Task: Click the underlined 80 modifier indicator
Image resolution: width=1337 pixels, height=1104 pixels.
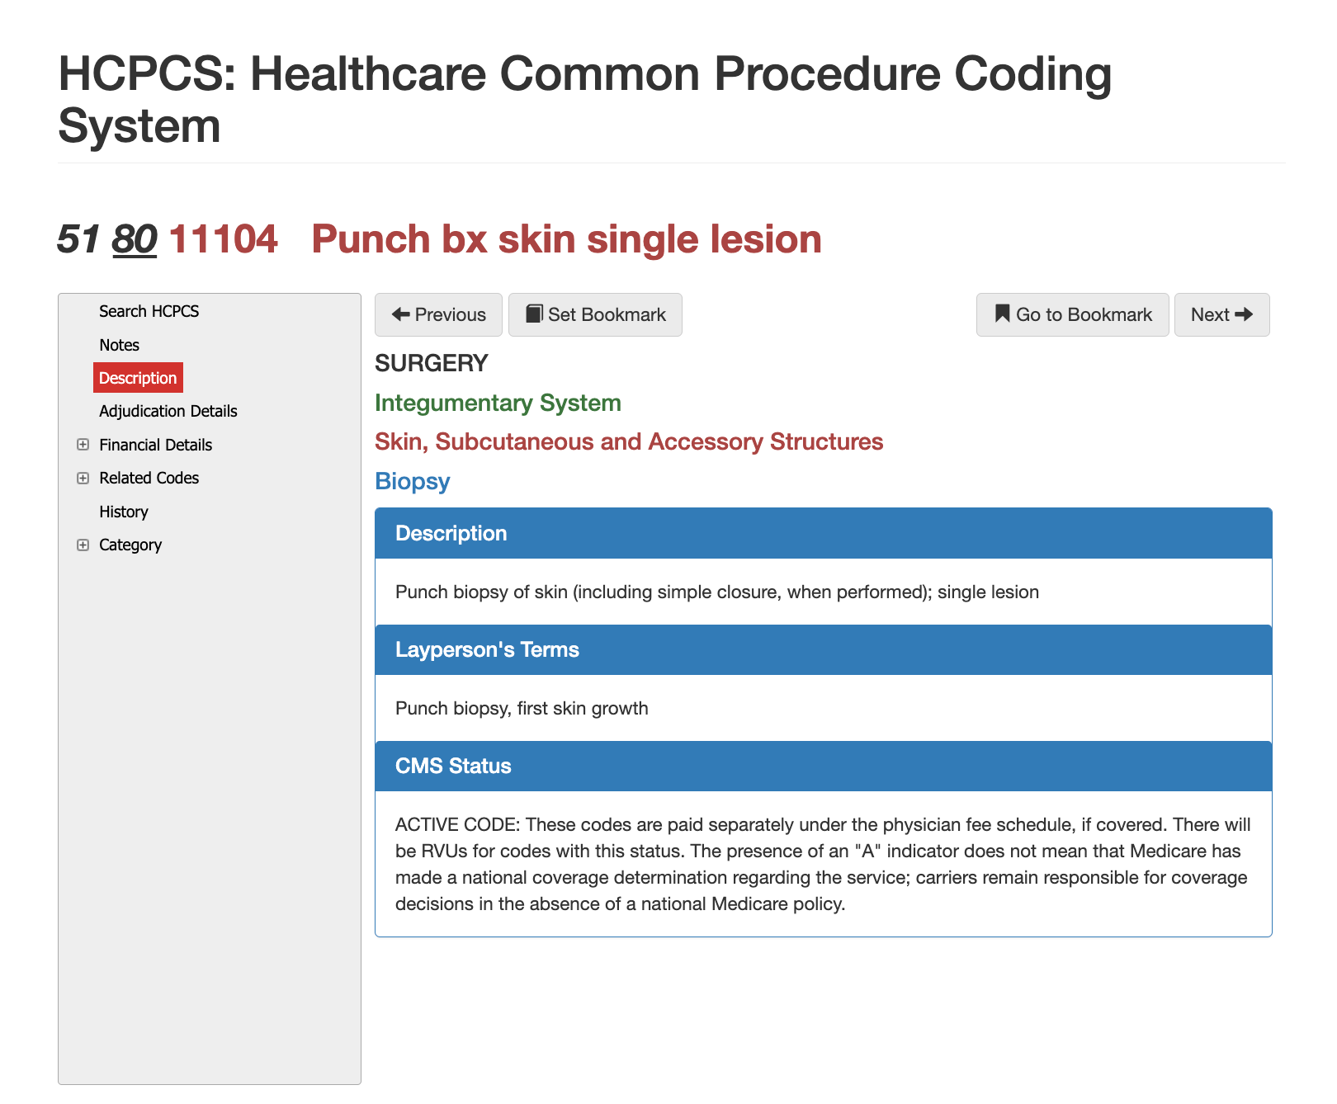Action: tap(135, 239)
